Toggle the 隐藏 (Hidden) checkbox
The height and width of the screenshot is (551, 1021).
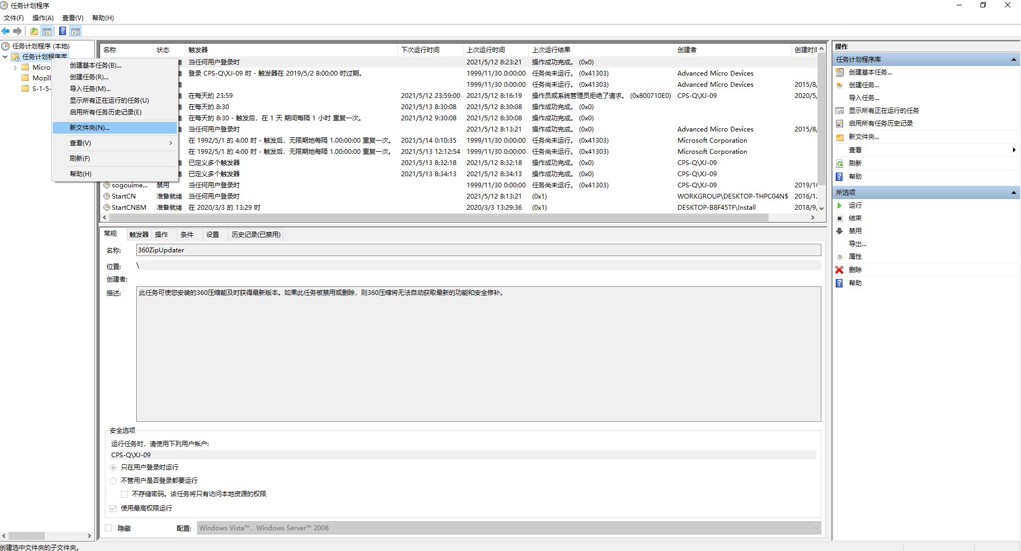click(109, 528)
